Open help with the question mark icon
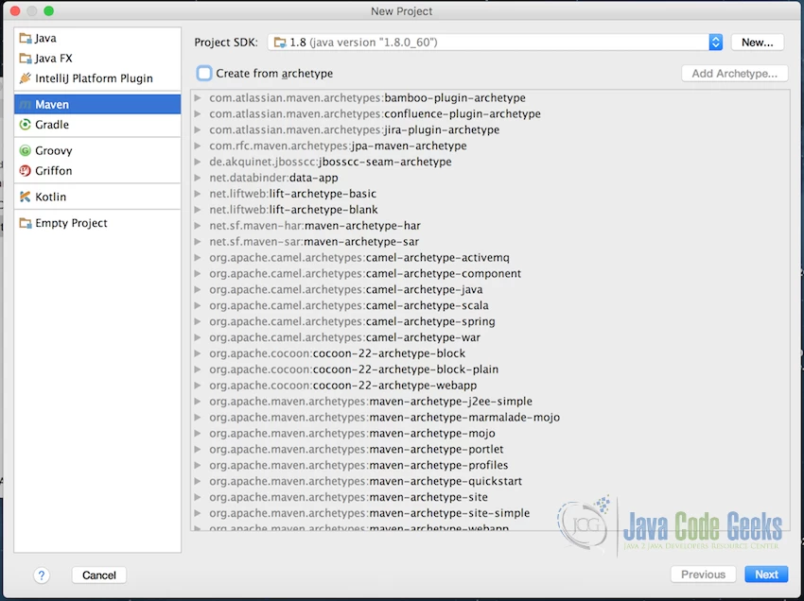 tap(42, 575)
